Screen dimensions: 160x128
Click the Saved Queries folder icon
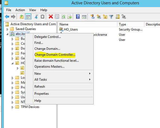pyautogui.click(x=12, y=29)
